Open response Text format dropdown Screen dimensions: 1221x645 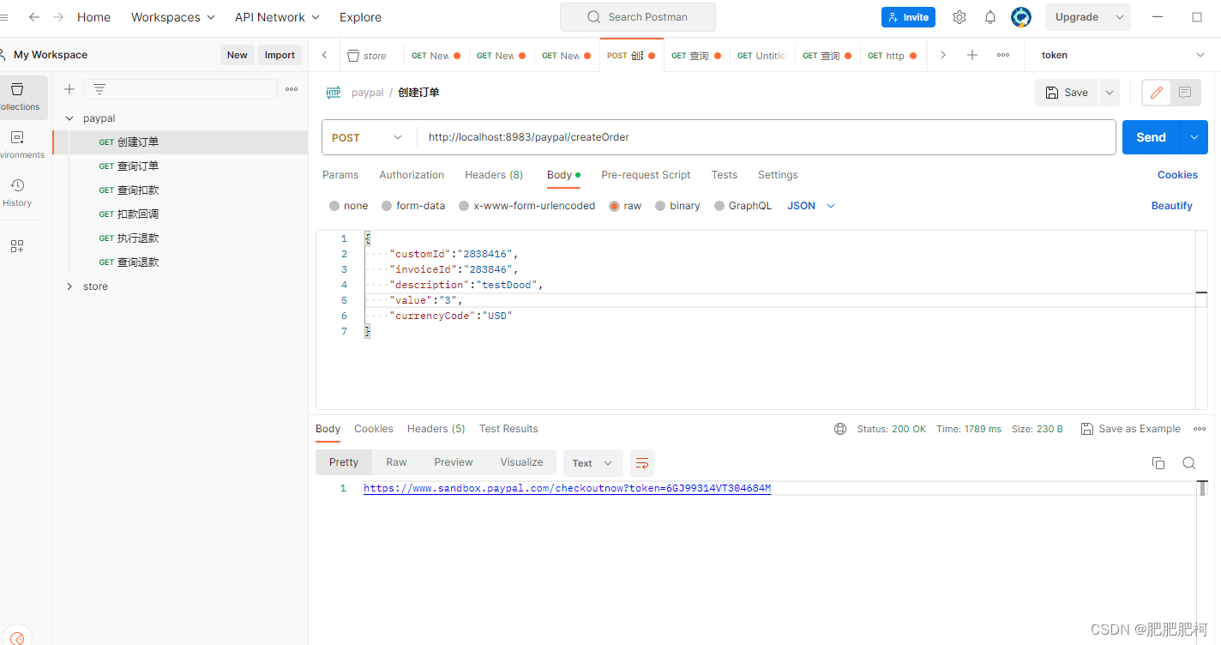click(592, 463)
